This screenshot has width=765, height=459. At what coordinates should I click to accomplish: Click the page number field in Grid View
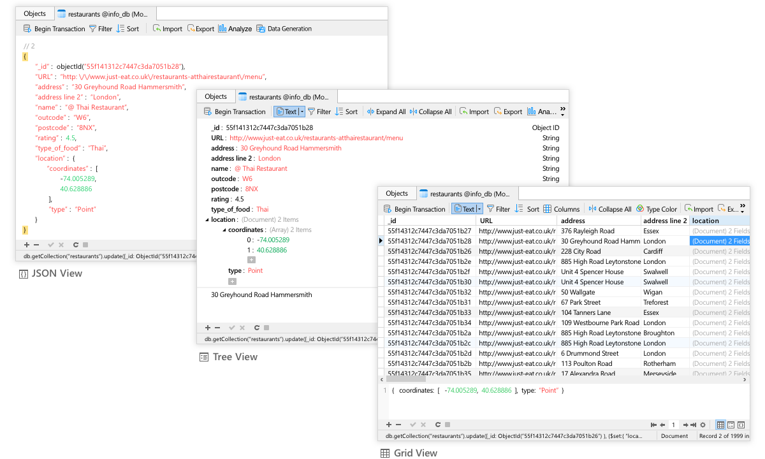click(673, 425)
